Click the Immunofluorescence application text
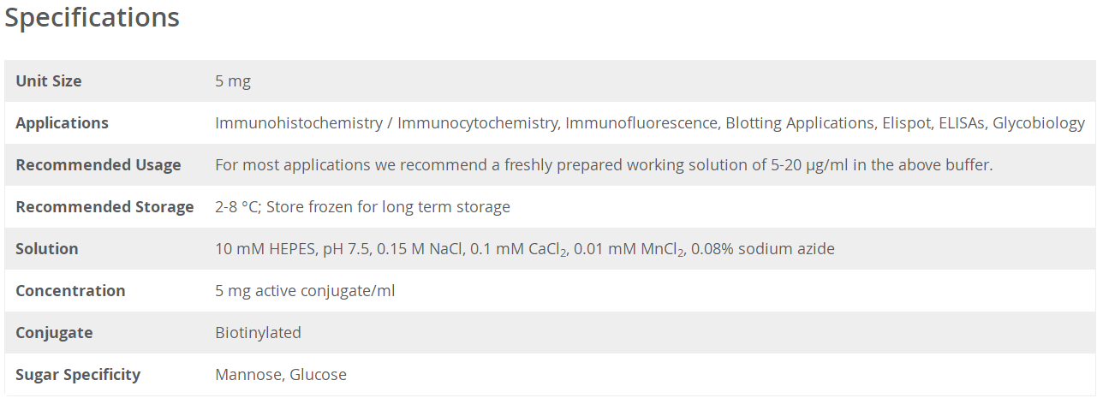The image size is (1103, 404). click(x=641, y=123)
